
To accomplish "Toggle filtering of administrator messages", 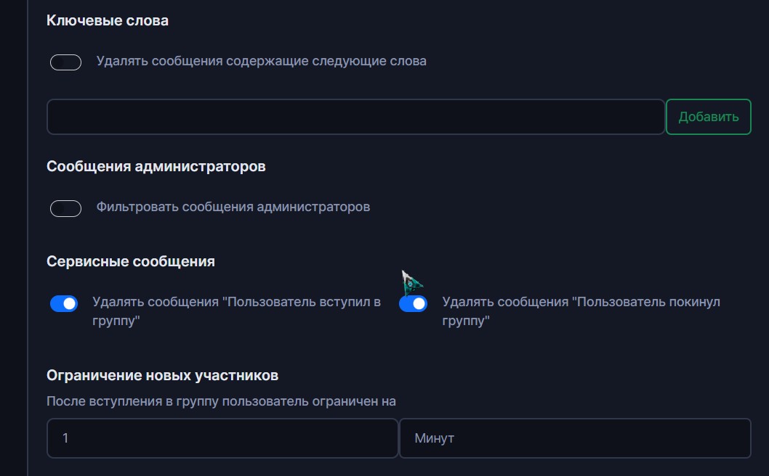I will tap(65, 208).
